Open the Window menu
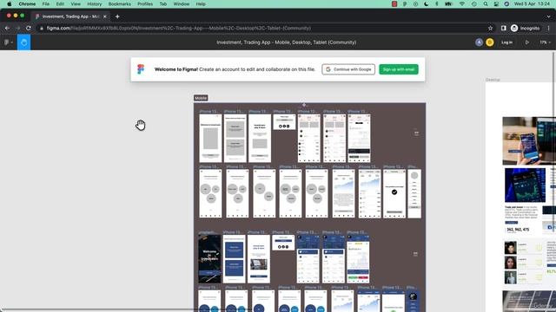This screenshot has height=312, width=556. coord(182,3)
